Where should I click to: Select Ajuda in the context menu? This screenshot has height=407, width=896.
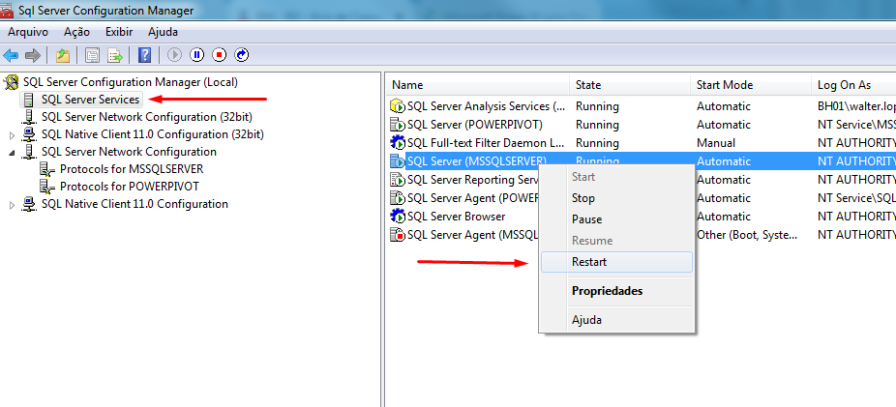(616, 320)
